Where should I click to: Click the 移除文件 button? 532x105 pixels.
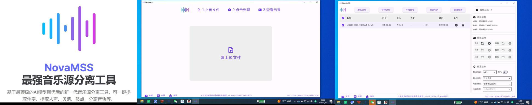click(x=386, y=10)
